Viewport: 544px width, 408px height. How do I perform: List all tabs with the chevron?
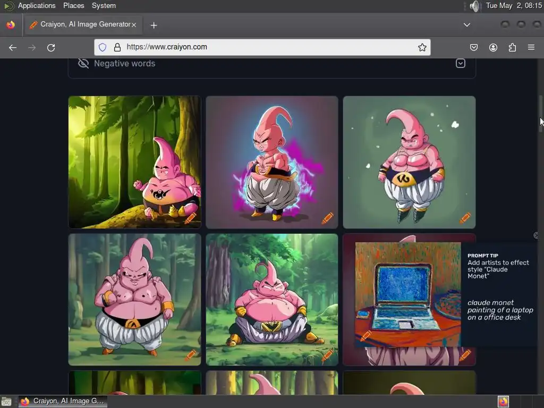pyautogui.click(x=467, y=24)
